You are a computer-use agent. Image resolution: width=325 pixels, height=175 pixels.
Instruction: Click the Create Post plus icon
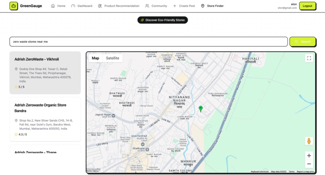[175, 6]
